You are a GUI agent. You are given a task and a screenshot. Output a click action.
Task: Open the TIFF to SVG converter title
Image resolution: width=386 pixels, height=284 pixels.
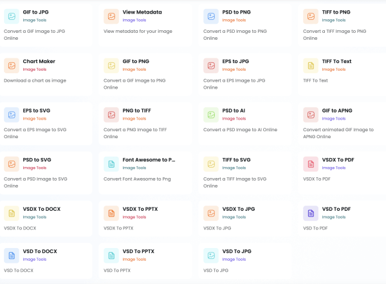[236, 160]
